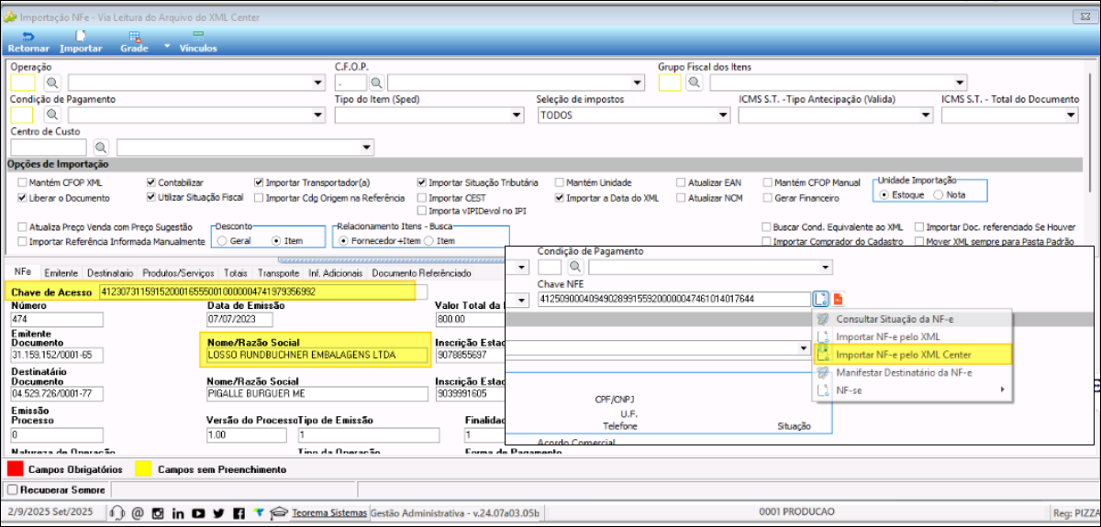
Task: Choose Manifestar Destinatário da NF-e
Action: (x=912, y=372)
